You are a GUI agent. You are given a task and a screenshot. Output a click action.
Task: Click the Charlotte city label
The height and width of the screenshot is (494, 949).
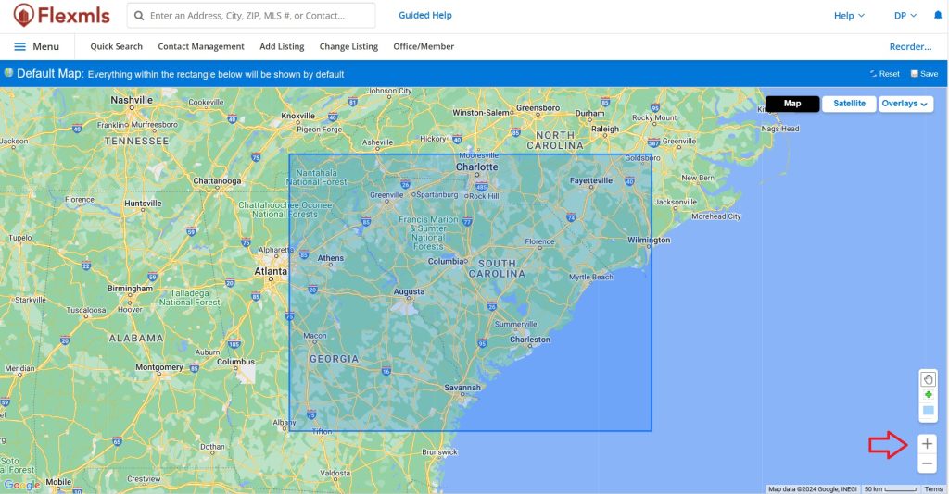[x=477, y=167]
